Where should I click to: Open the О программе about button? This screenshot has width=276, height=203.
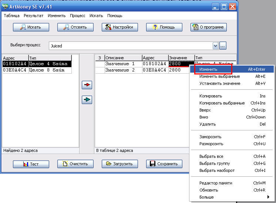tap(209, 27)
